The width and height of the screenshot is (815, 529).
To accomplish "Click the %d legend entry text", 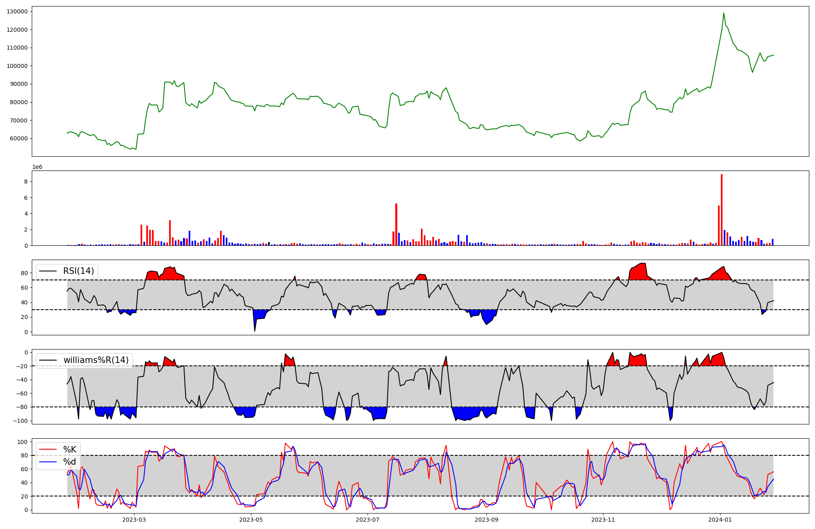I will click(x=70, y=462).
